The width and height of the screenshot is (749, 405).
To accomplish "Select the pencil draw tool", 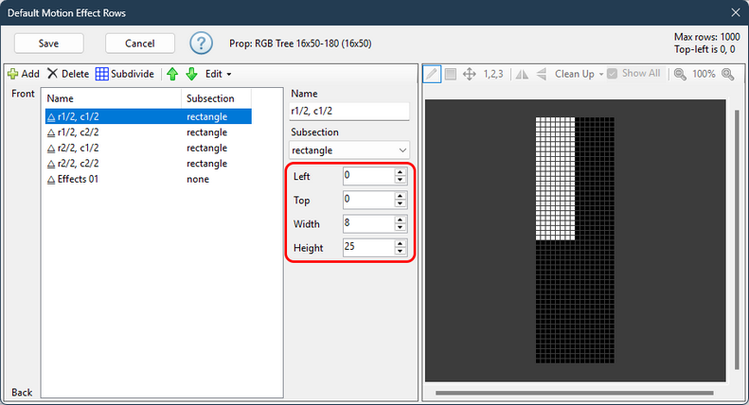I will point(432,74).
